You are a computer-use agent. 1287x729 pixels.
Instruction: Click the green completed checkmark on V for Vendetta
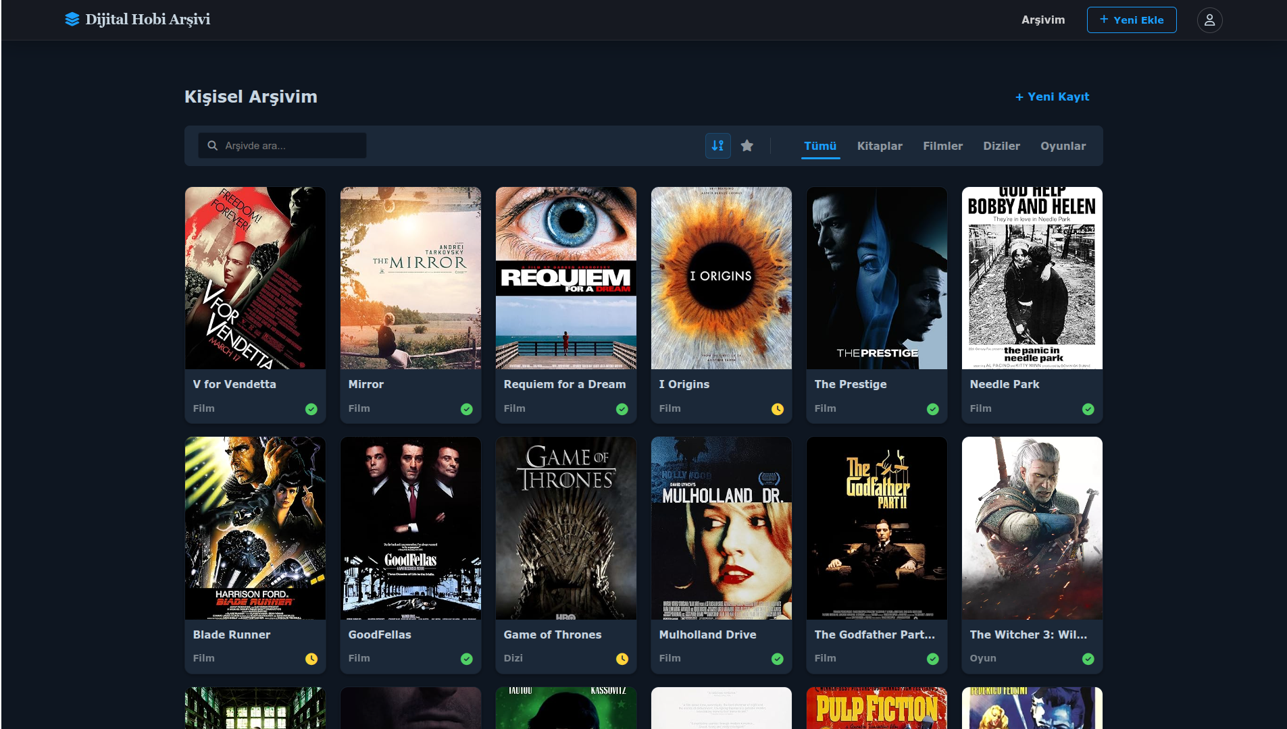(311, 409)
